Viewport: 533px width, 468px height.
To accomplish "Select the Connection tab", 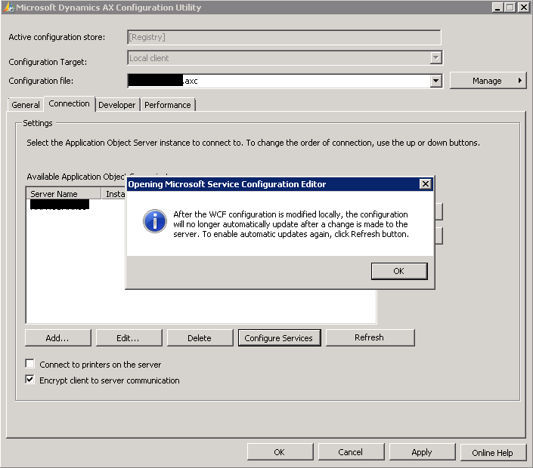I will point(69,103).
